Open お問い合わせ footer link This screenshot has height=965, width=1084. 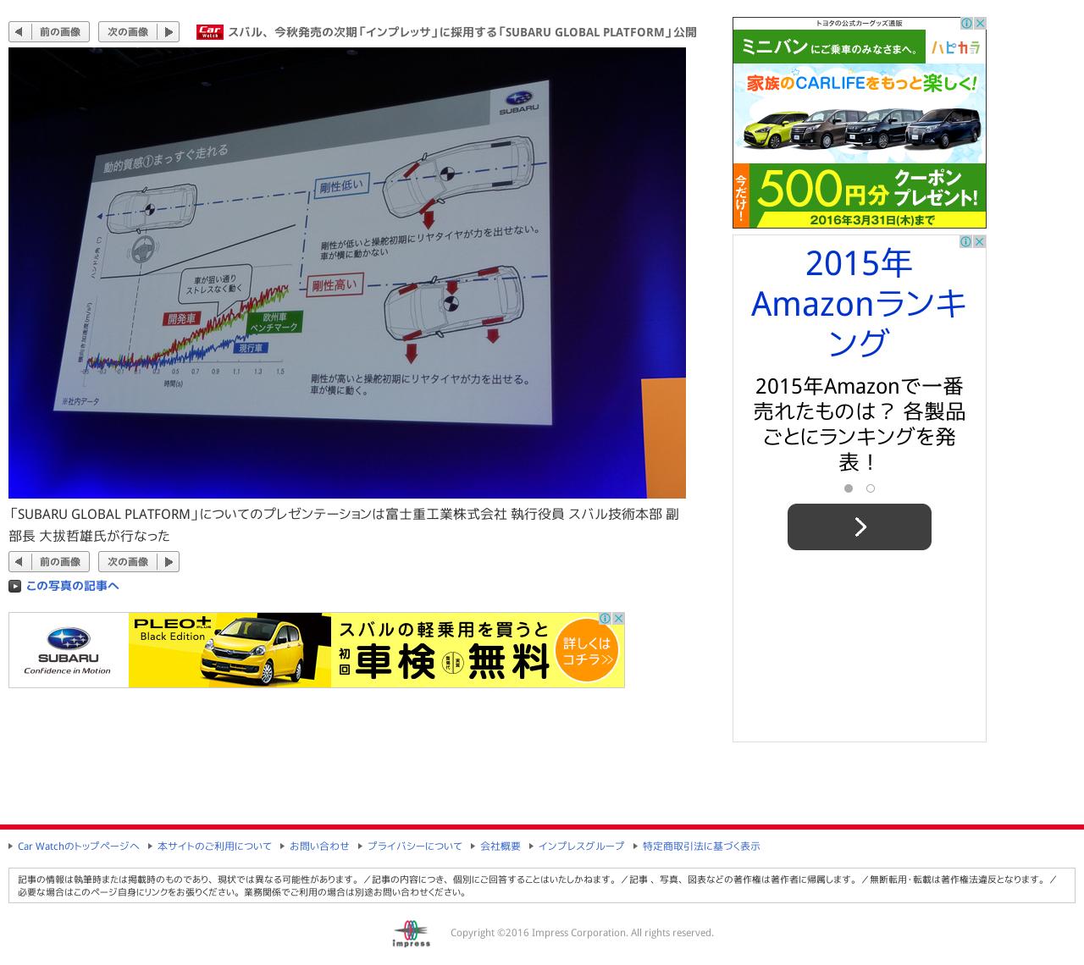(319, 846)
